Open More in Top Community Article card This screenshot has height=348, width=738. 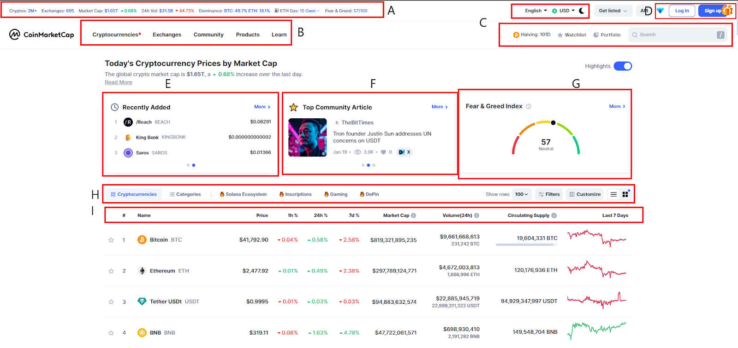click(440, 107)
